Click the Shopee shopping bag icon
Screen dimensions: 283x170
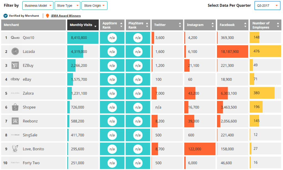tap(15, 107)
